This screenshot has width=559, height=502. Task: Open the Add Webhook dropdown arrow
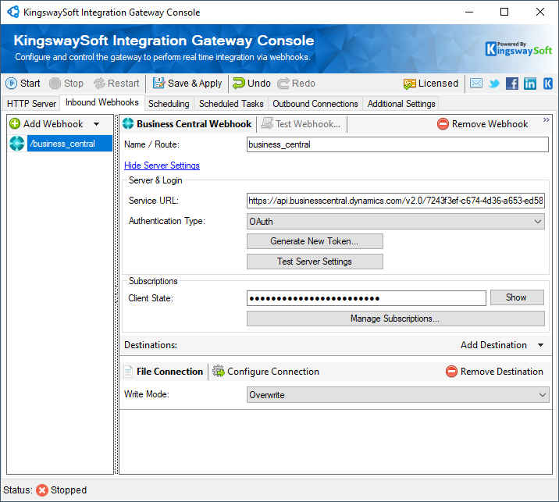(96, 124)
